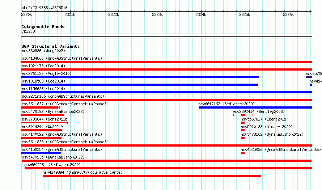Open the nsv830886 (Wong2007) label
The height and width of the screenshot is (190, 322).
tap(43, 51)
